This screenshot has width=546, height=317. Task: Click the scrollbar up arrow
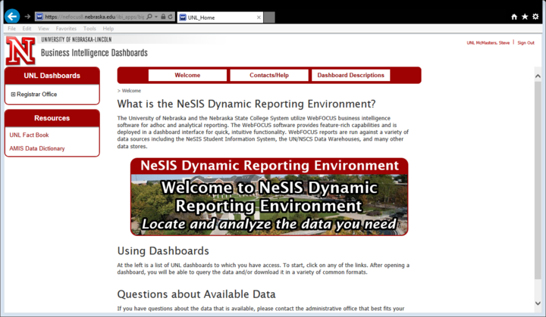[538, 76]
